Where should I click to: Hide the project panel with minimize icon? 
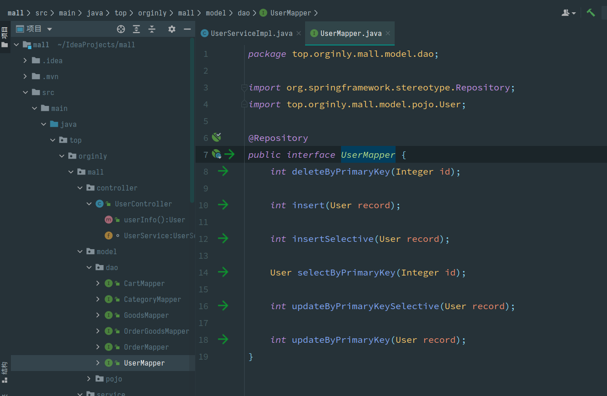[x=187, y=29]
